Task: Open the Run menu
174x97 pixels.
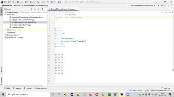Action: tap(39, 2)
